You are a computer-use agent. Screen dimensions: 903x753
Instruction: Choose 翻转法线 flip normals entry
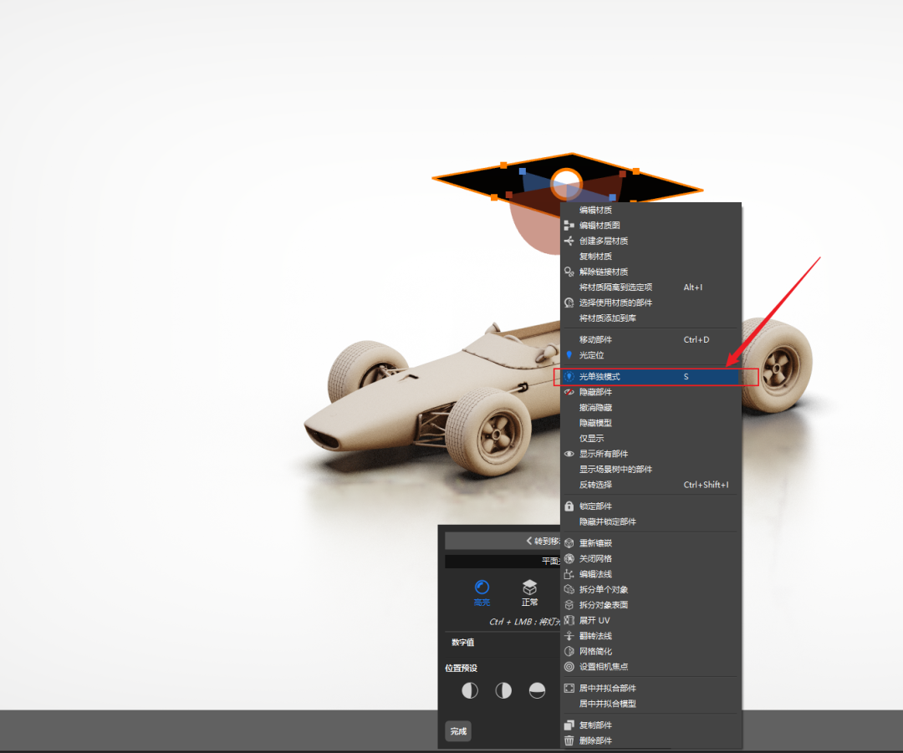pyautogui.click(x=650, y=636)
